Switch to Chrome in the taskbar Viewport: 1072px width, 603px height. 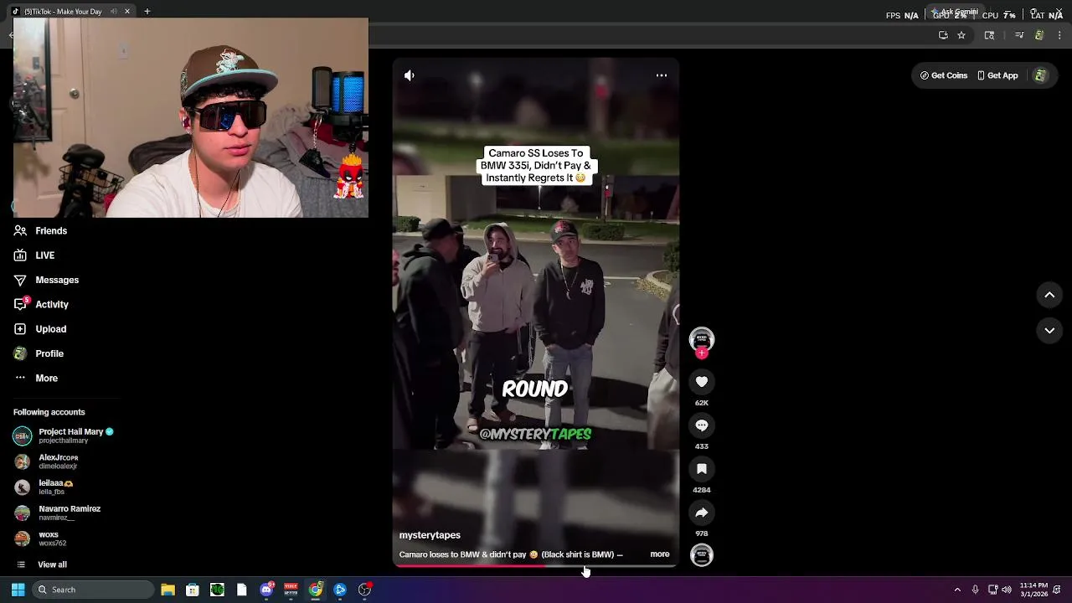click(315, 590)
